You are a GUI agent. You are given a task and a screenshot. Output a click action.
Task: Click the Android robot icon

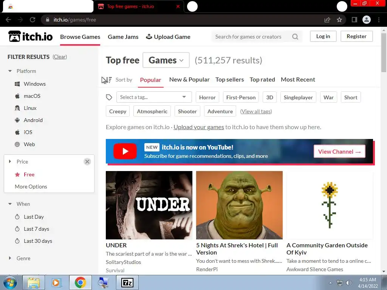tap(17, 120)
